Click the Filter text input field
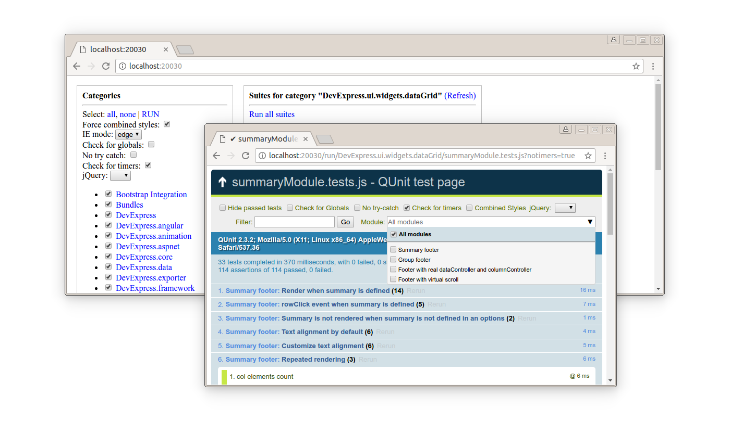Image resolution: width=730 pixels, height=421 pixels. pos(295,222)
